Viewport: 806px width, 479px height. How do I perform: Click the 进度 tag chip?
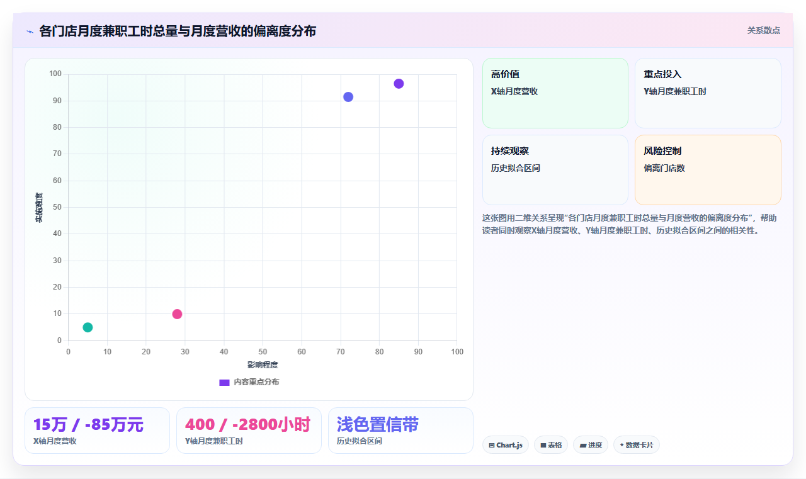coord(591,445)
